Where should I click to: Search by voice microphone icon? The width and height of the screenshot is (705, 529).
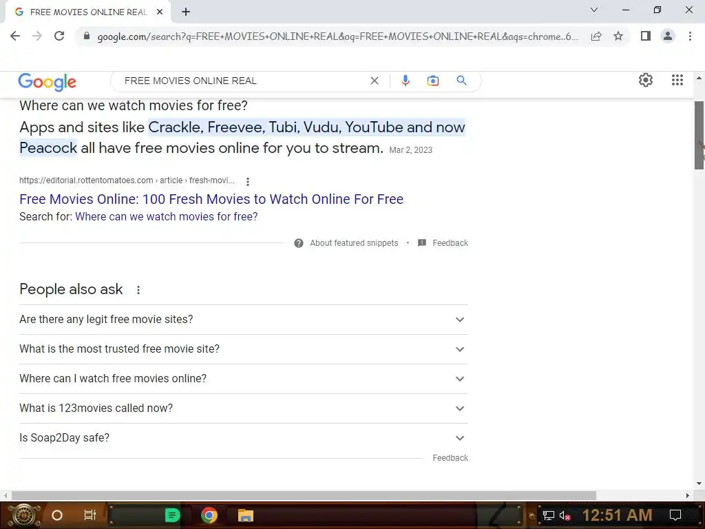405,81
